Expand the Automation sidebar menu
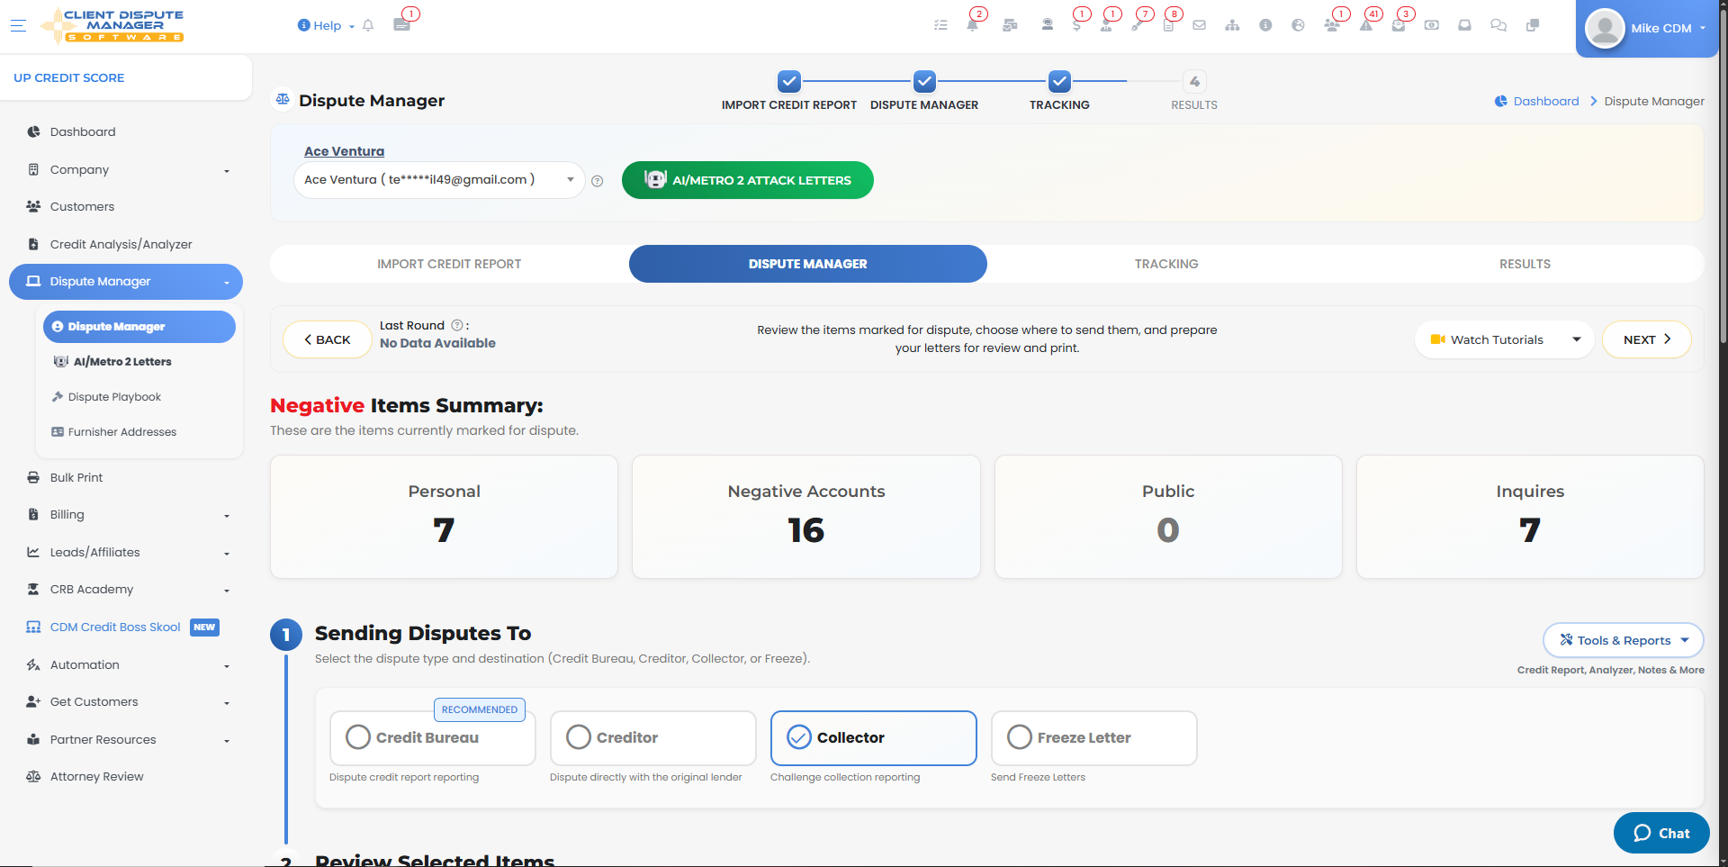 click(x=126, y=664)
